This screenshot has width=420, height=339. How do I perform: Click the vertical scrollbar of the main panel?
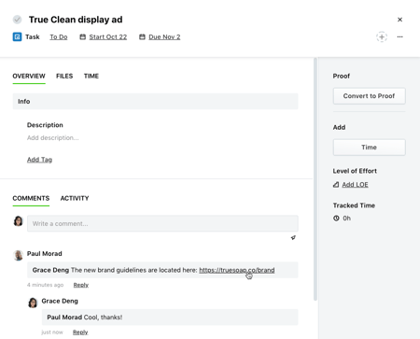(315, 179)
